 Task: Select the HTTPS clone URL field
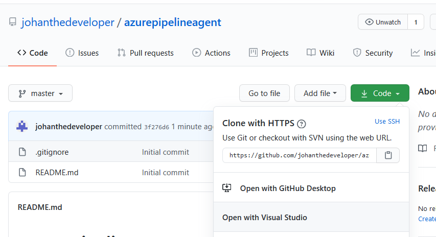pyautogui.click(x=300, y=155)
